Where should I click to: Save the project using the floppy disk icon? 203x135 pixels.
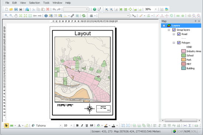pyautogui.click(x=16, y=9)
